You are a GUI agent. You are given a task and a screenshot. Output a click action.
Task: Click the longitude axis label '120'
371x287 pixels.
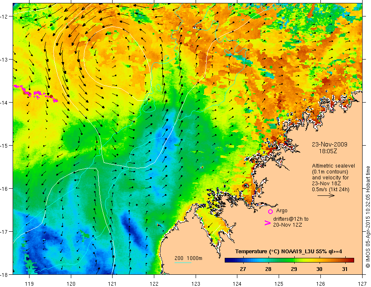coord(71,284)
